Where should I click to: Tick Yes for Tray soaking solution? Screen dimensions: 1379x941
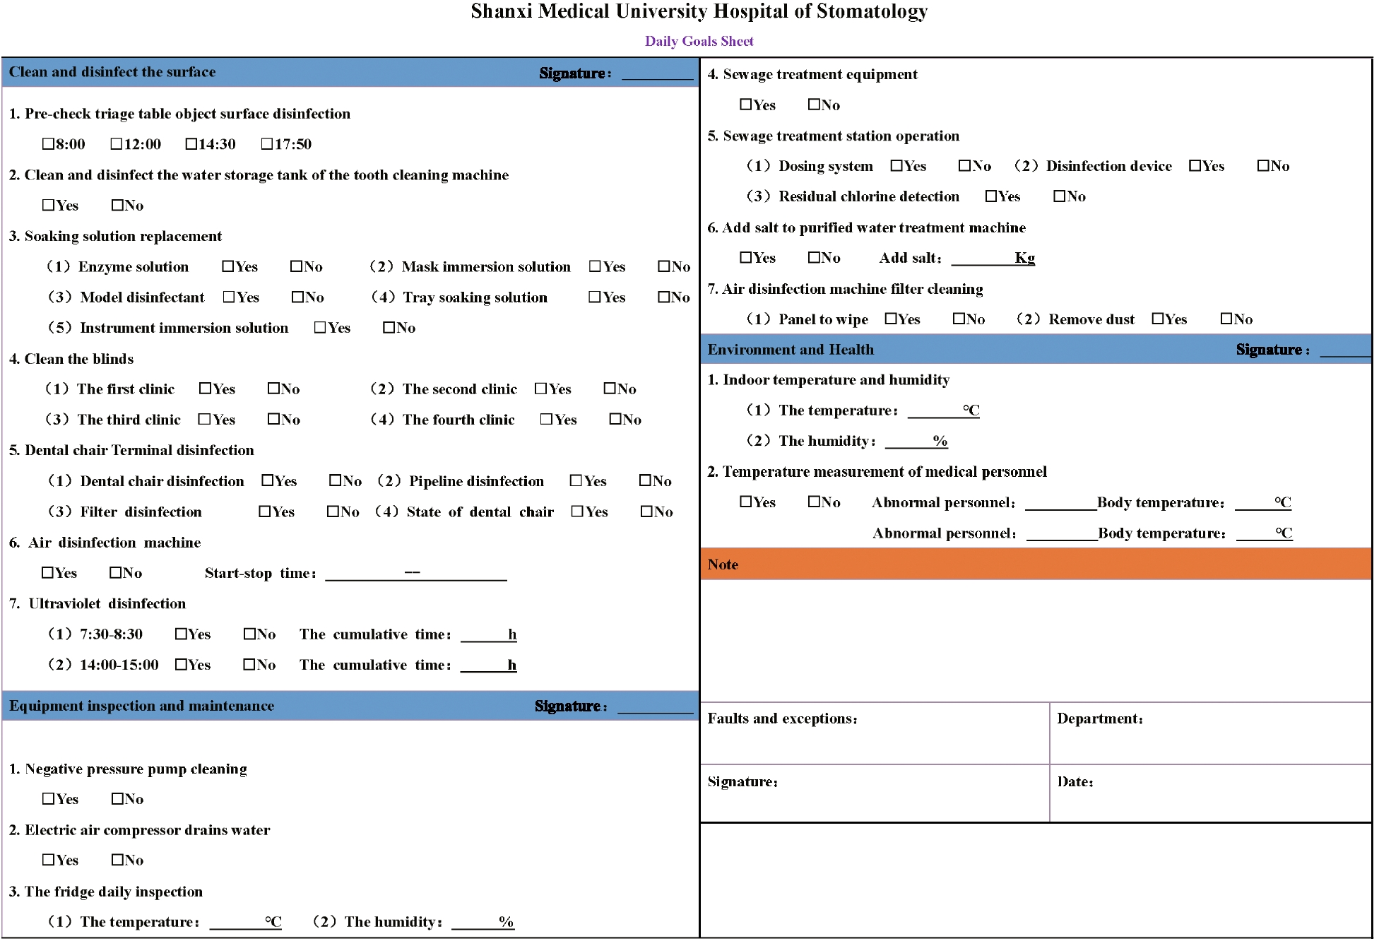(595, 297)
